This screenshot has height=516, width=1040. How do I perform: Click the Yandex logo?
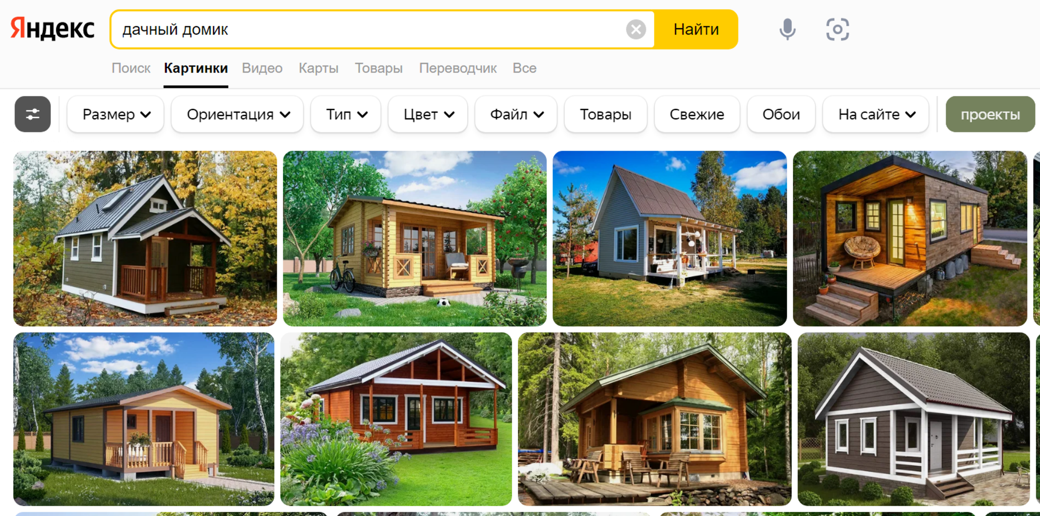point(52,29)
